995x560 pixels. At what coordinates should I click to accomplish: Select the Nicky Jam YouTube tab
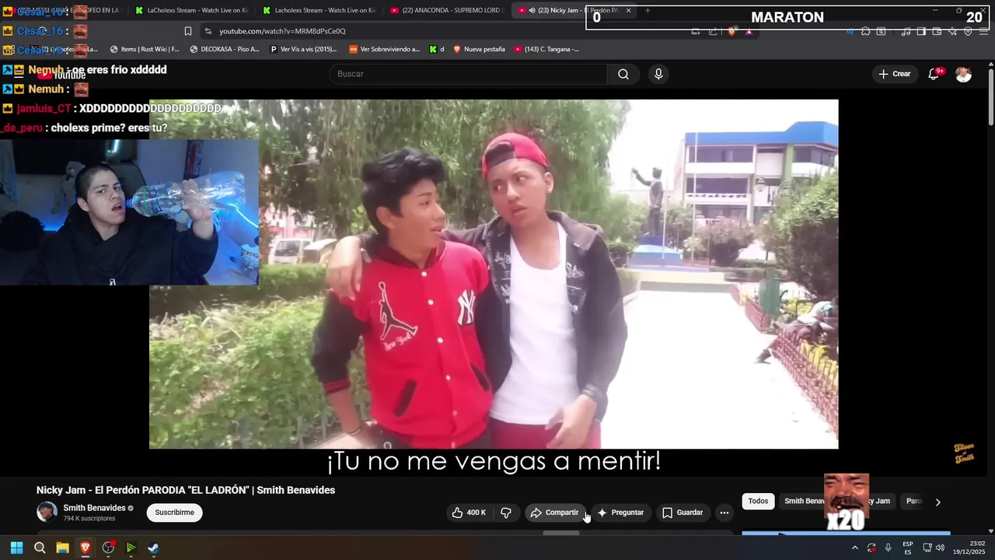coord(574,10)
